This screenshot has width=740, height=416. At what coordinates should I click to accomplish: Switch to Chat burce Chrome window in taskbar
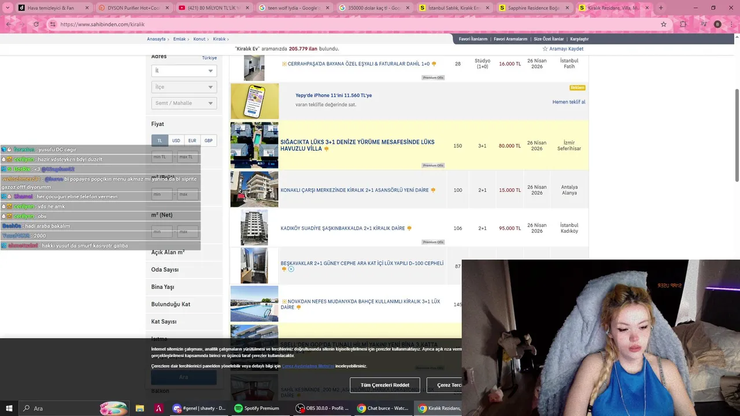(383, 408)
